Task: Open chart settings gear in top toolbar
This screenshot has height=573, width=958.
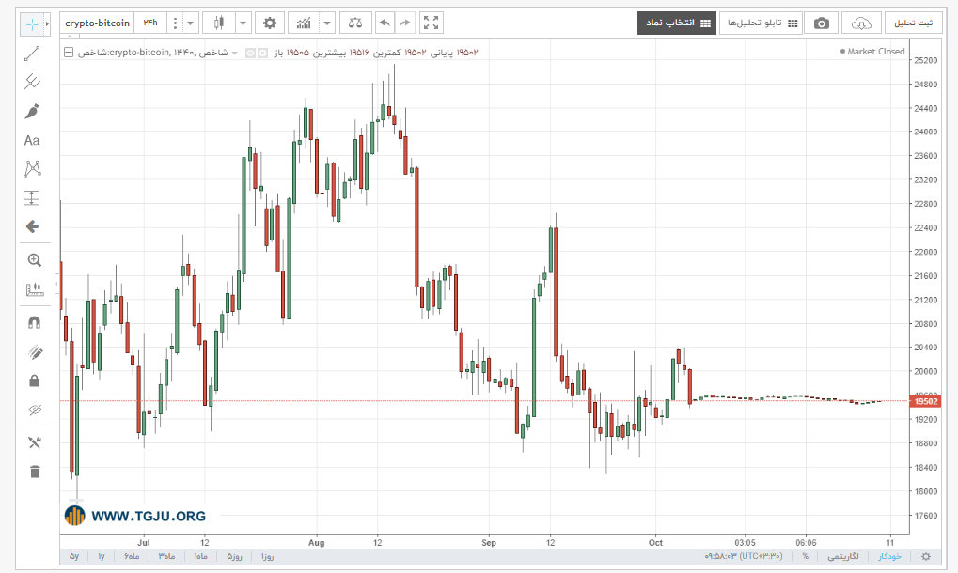Action: [x=270, y=23]
